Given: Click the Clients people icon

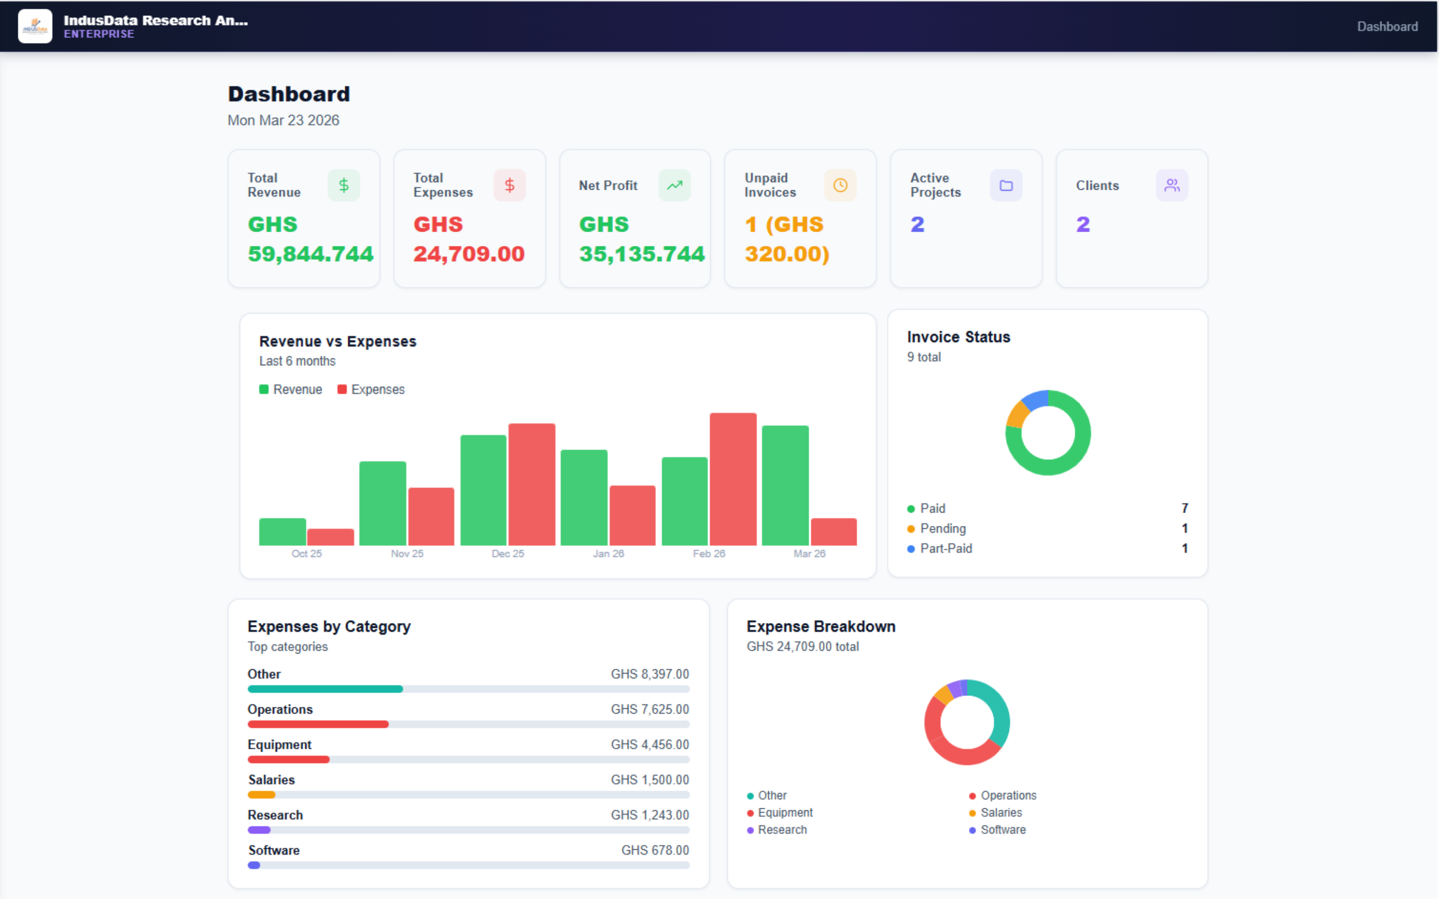Looking at the screenshot, I should (1171, 185).
